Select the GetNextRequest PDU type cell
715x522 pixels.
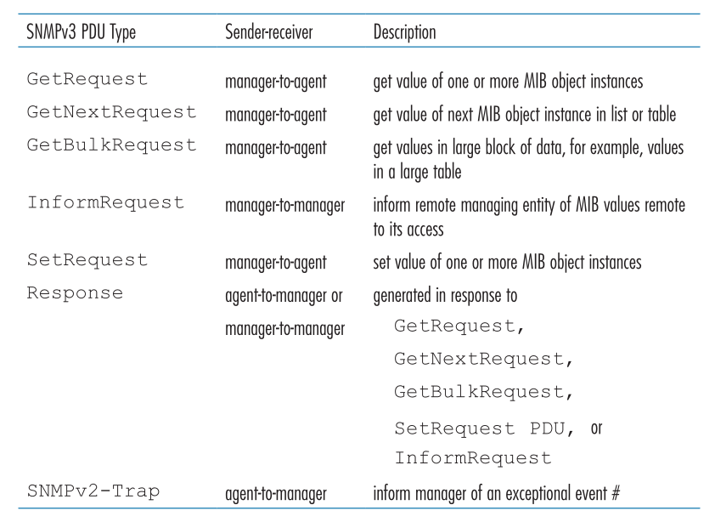click(111, 112)
